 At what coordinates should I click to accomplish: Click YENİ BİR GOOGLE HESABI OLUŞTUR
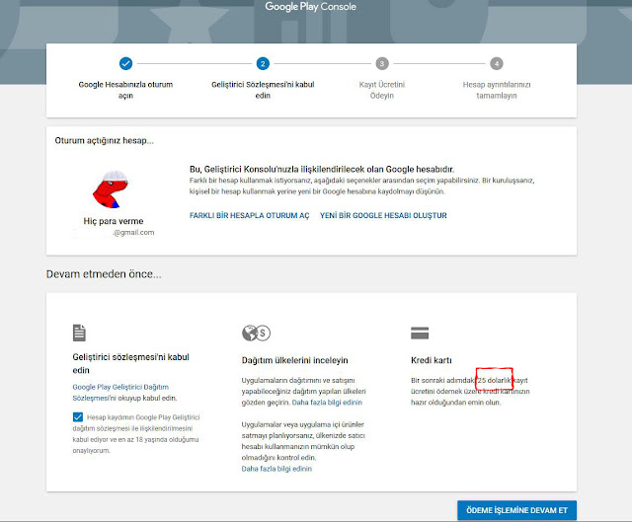[383, 215]
